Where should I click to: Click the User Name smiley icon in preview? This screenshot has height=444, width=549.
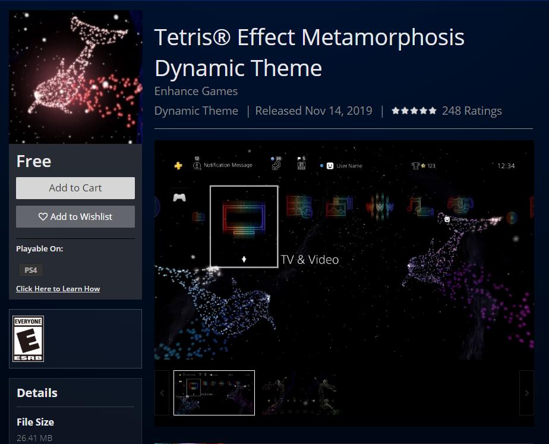click(x=330, y=166)
